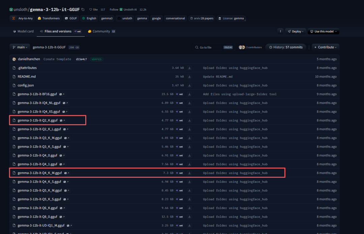Screen dimensions: 364x234
Task: Download gemma-3-12b-it-Q2_K.gguf via download icon
Action: [x=189, y=120]
